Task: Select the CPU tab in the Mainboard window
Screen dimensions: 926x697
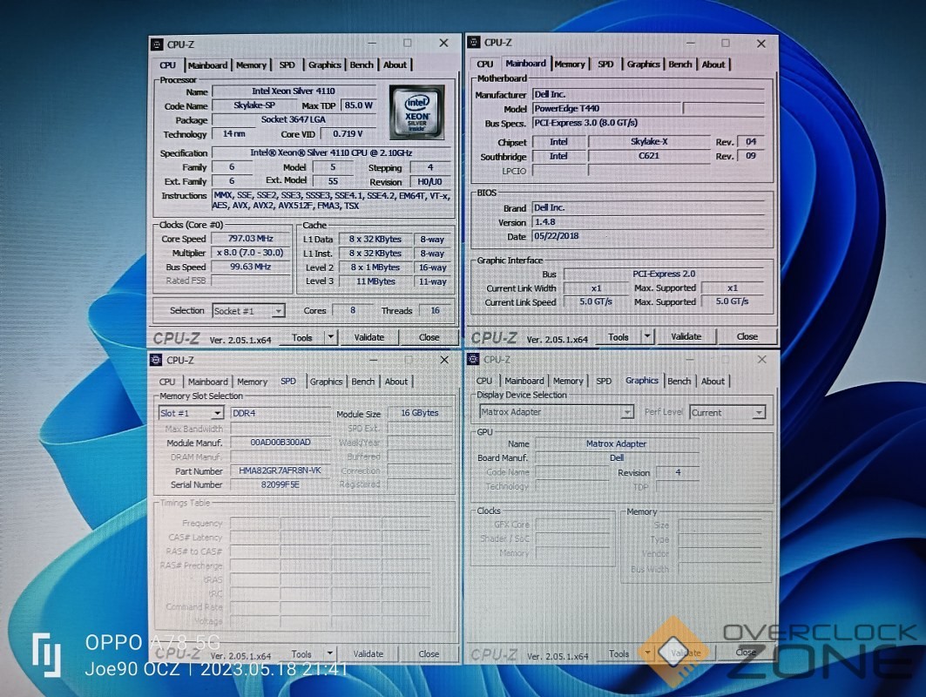Action: (x=485, y=64)
